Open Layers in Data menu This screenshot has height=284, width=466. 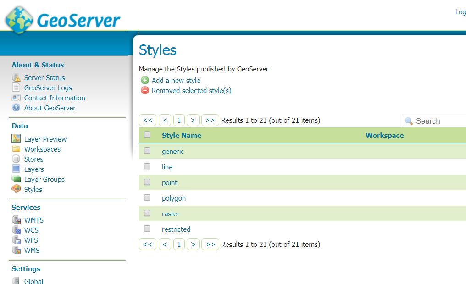pos(34,169)
